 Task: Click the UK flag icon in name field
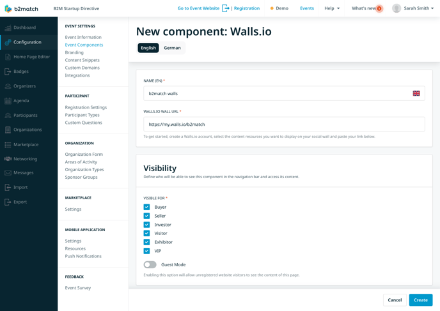[416, 93]
